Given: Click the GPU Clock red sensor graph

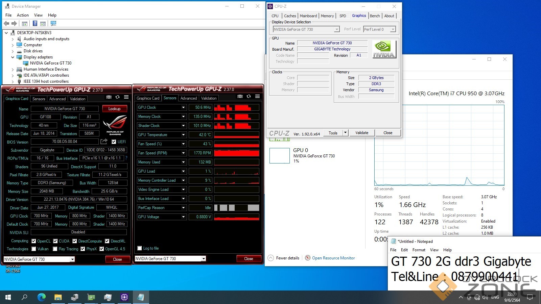Looking at the screenshot, I should point(236,107).
